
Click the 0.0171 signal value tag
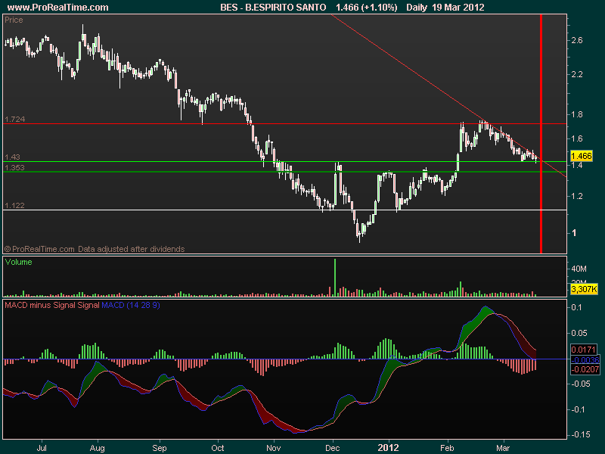pos(583,350)
